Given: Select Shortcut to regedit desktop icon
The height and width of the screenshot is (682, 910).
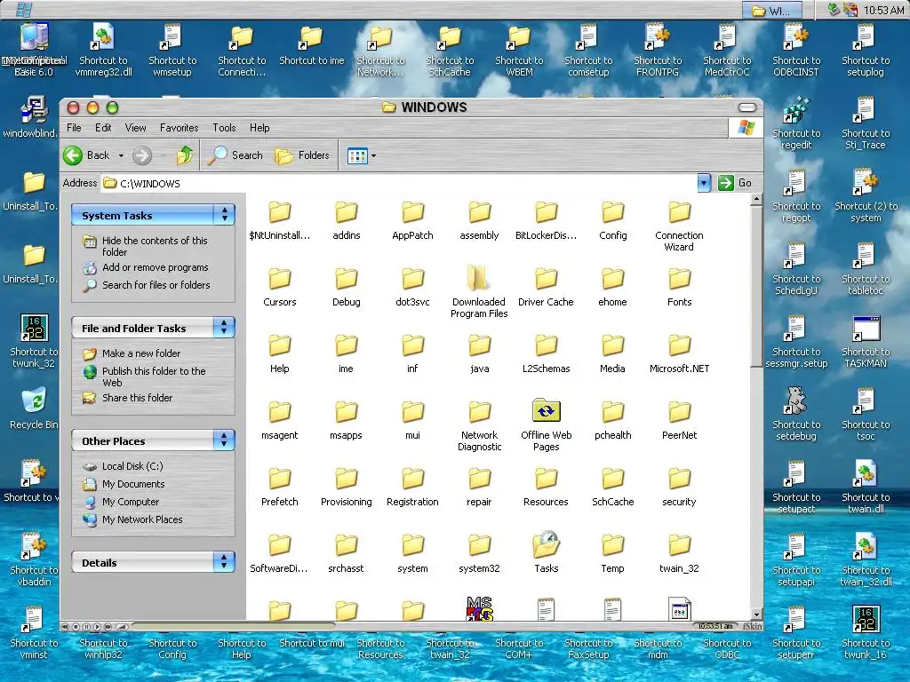Looking at the screenshot, I should coord(796,110).
